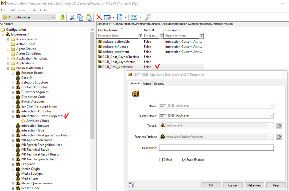Select the Copy icon in the toolbar
289x191 pixels.
(80, 17)
